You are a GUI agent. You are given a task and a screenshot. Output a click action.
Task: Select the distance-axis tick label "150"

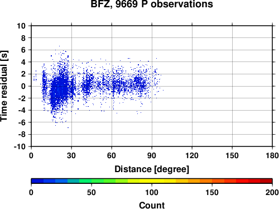coord(232,155)
